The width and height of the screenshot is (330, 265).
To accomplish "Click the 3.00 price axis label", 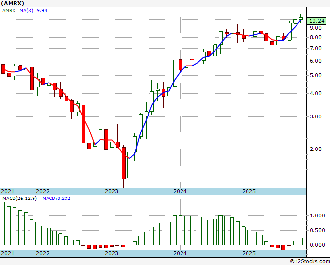I will click(x=316, y=116).
